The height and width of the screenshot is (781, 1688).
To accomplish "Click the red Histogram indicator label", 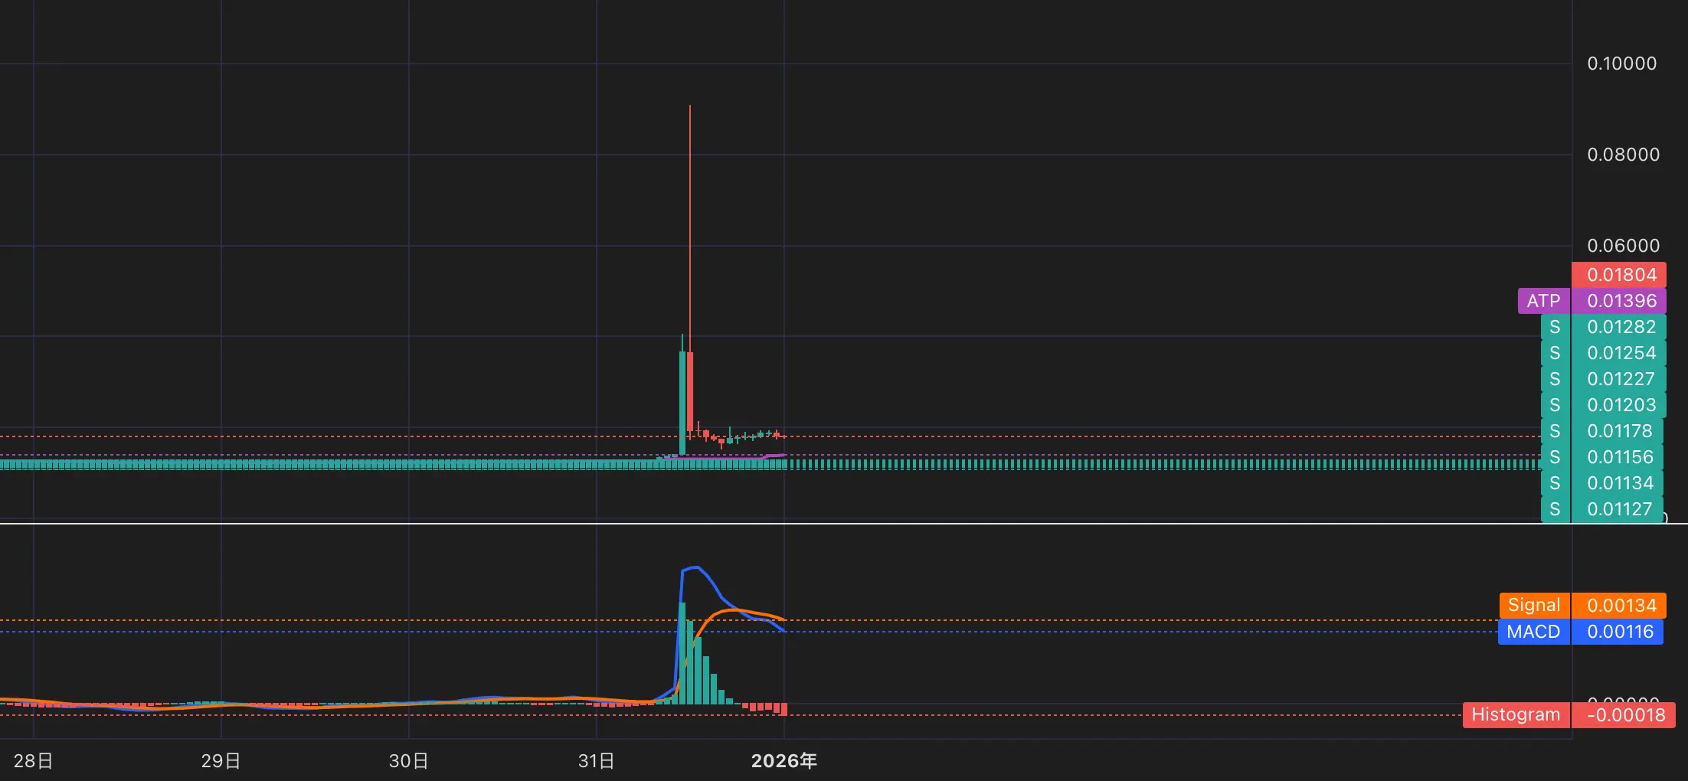I will [1516, 715].
